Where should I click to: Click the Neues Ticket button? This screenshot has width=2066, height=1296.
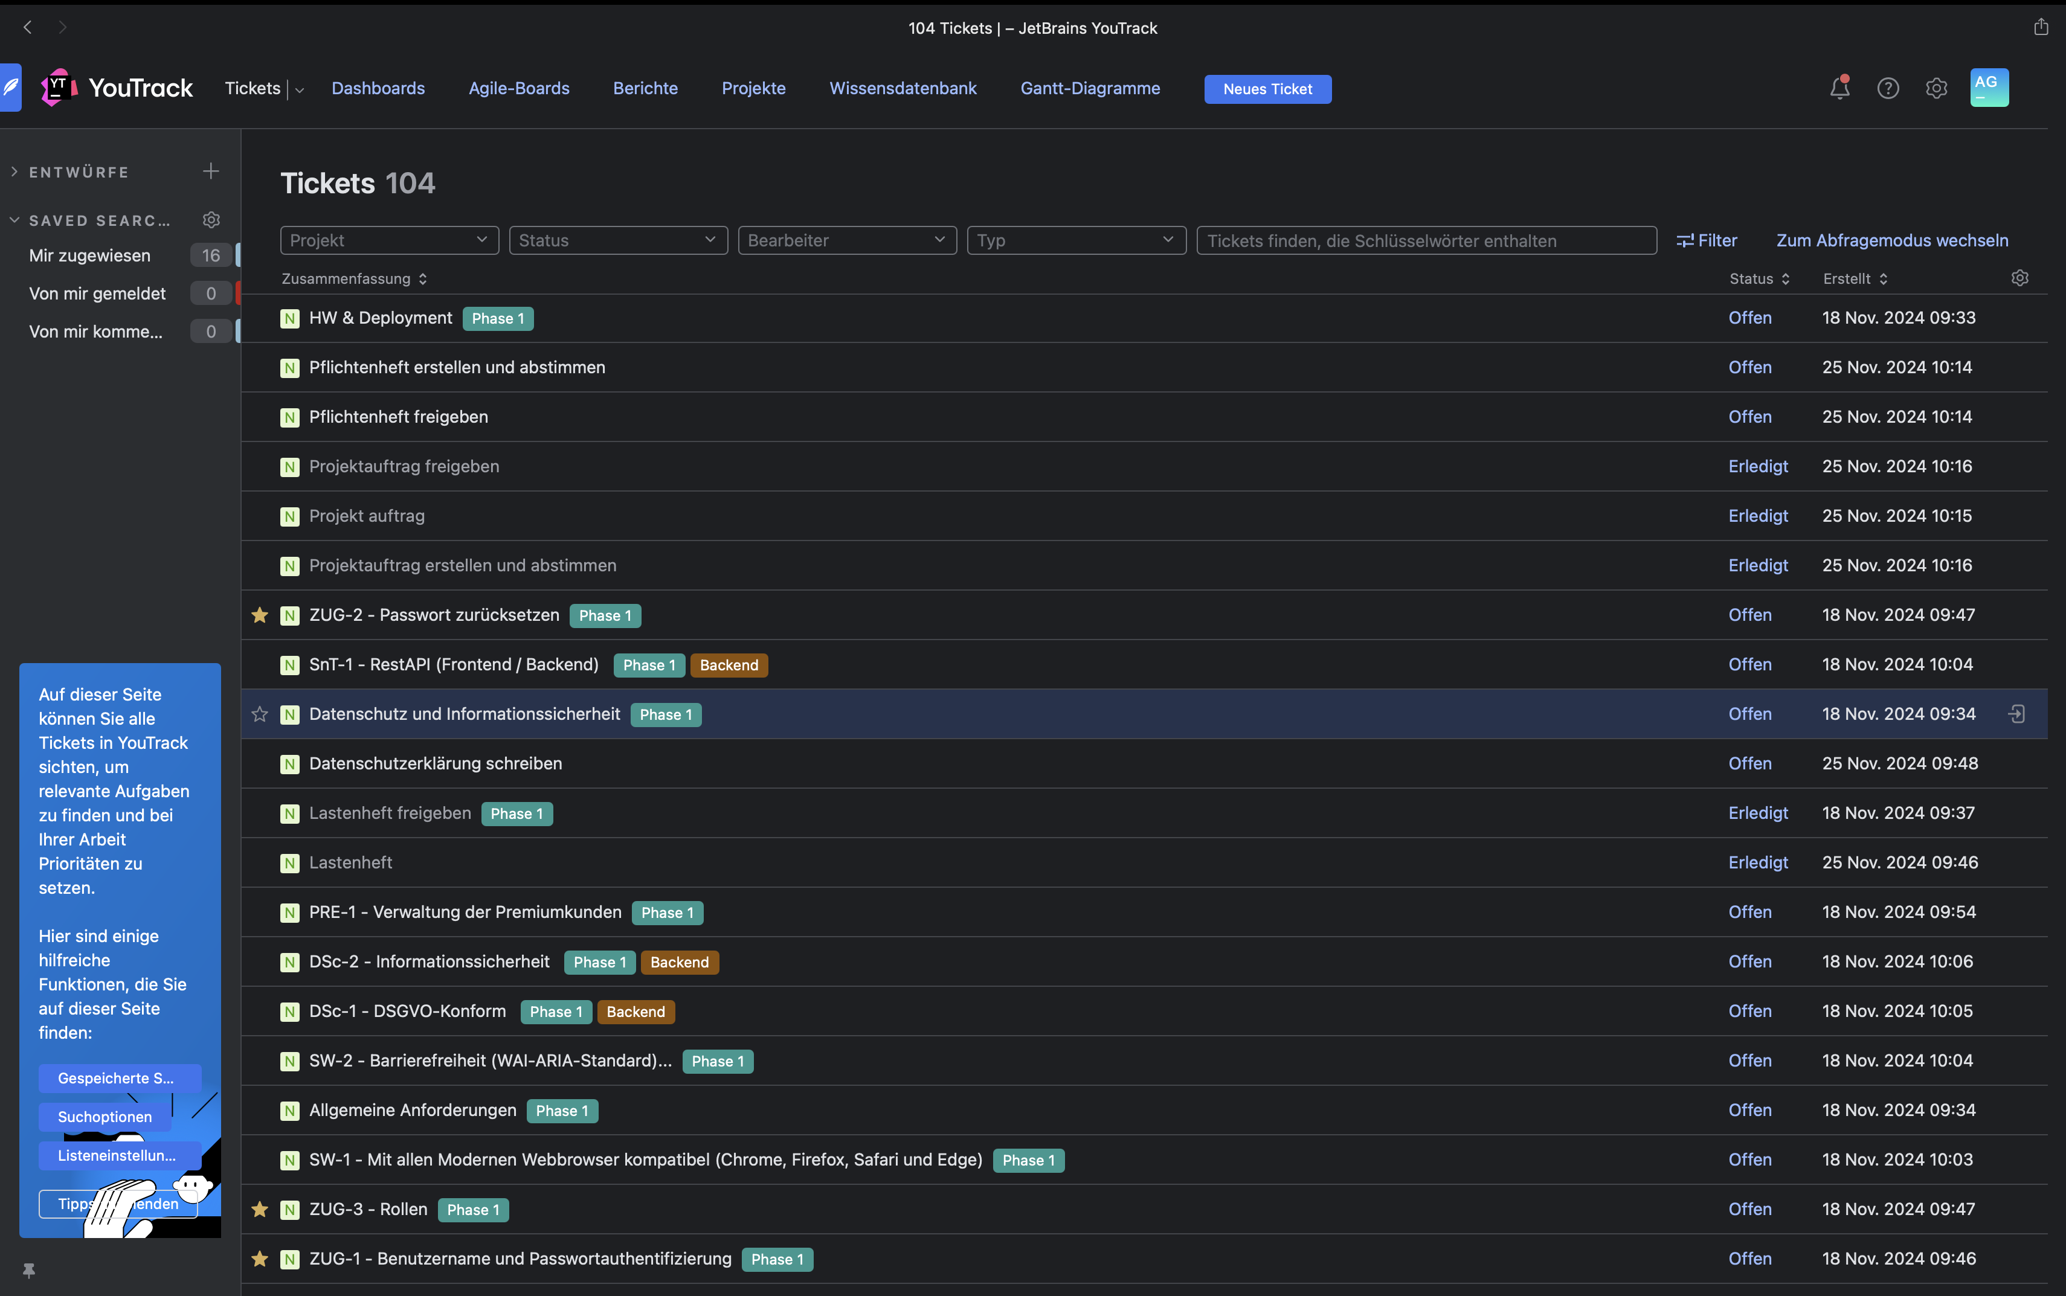1267,89
